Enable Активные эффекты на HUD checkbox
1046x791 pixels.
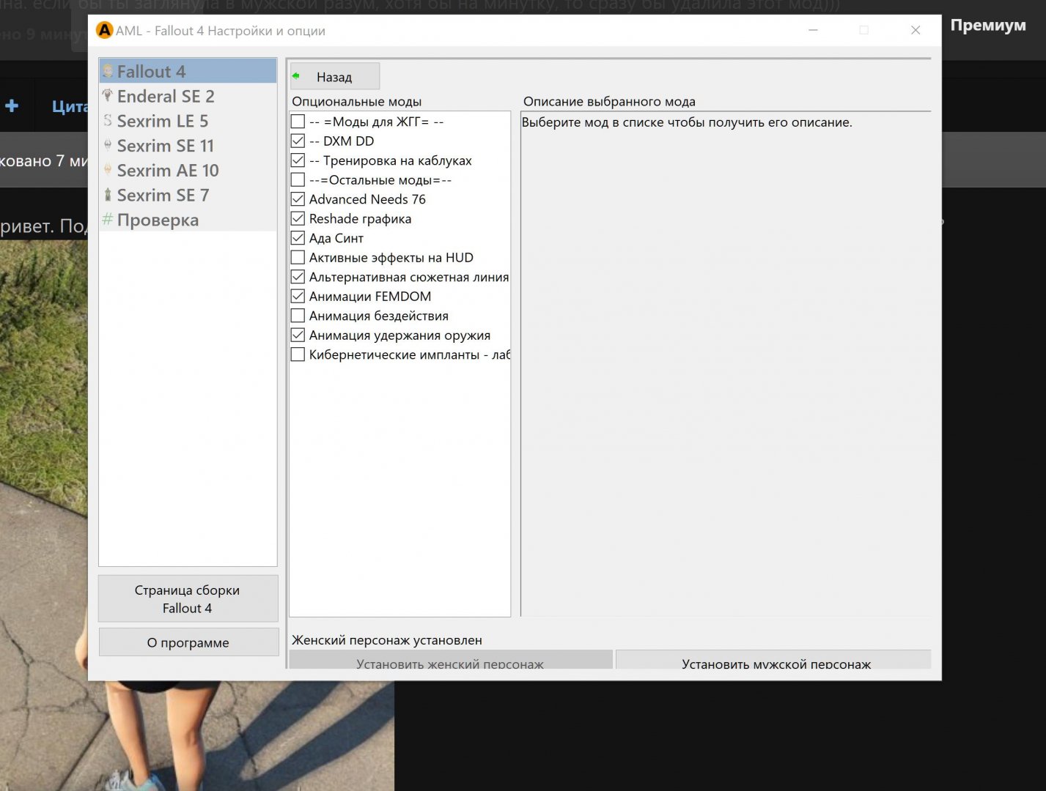(x=298, y=257)
